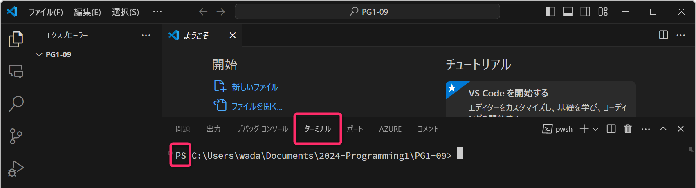The width and height of the screenshot is (696, 188).
Task: Open the chat/comments view icon in activity bar
Action: click(x=16, y=72)
